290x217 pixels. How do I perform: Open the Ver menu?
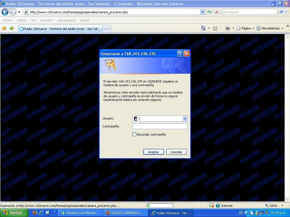click(33, 20)
